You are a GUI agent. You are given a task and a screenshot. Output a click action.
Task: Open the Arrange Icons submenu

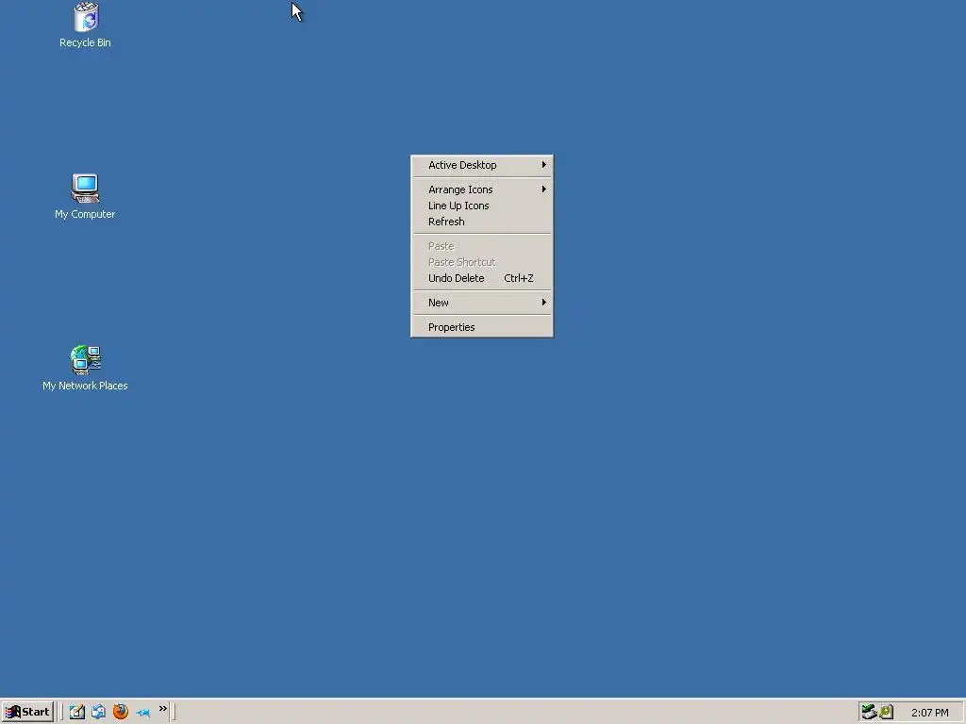[482, 189]
